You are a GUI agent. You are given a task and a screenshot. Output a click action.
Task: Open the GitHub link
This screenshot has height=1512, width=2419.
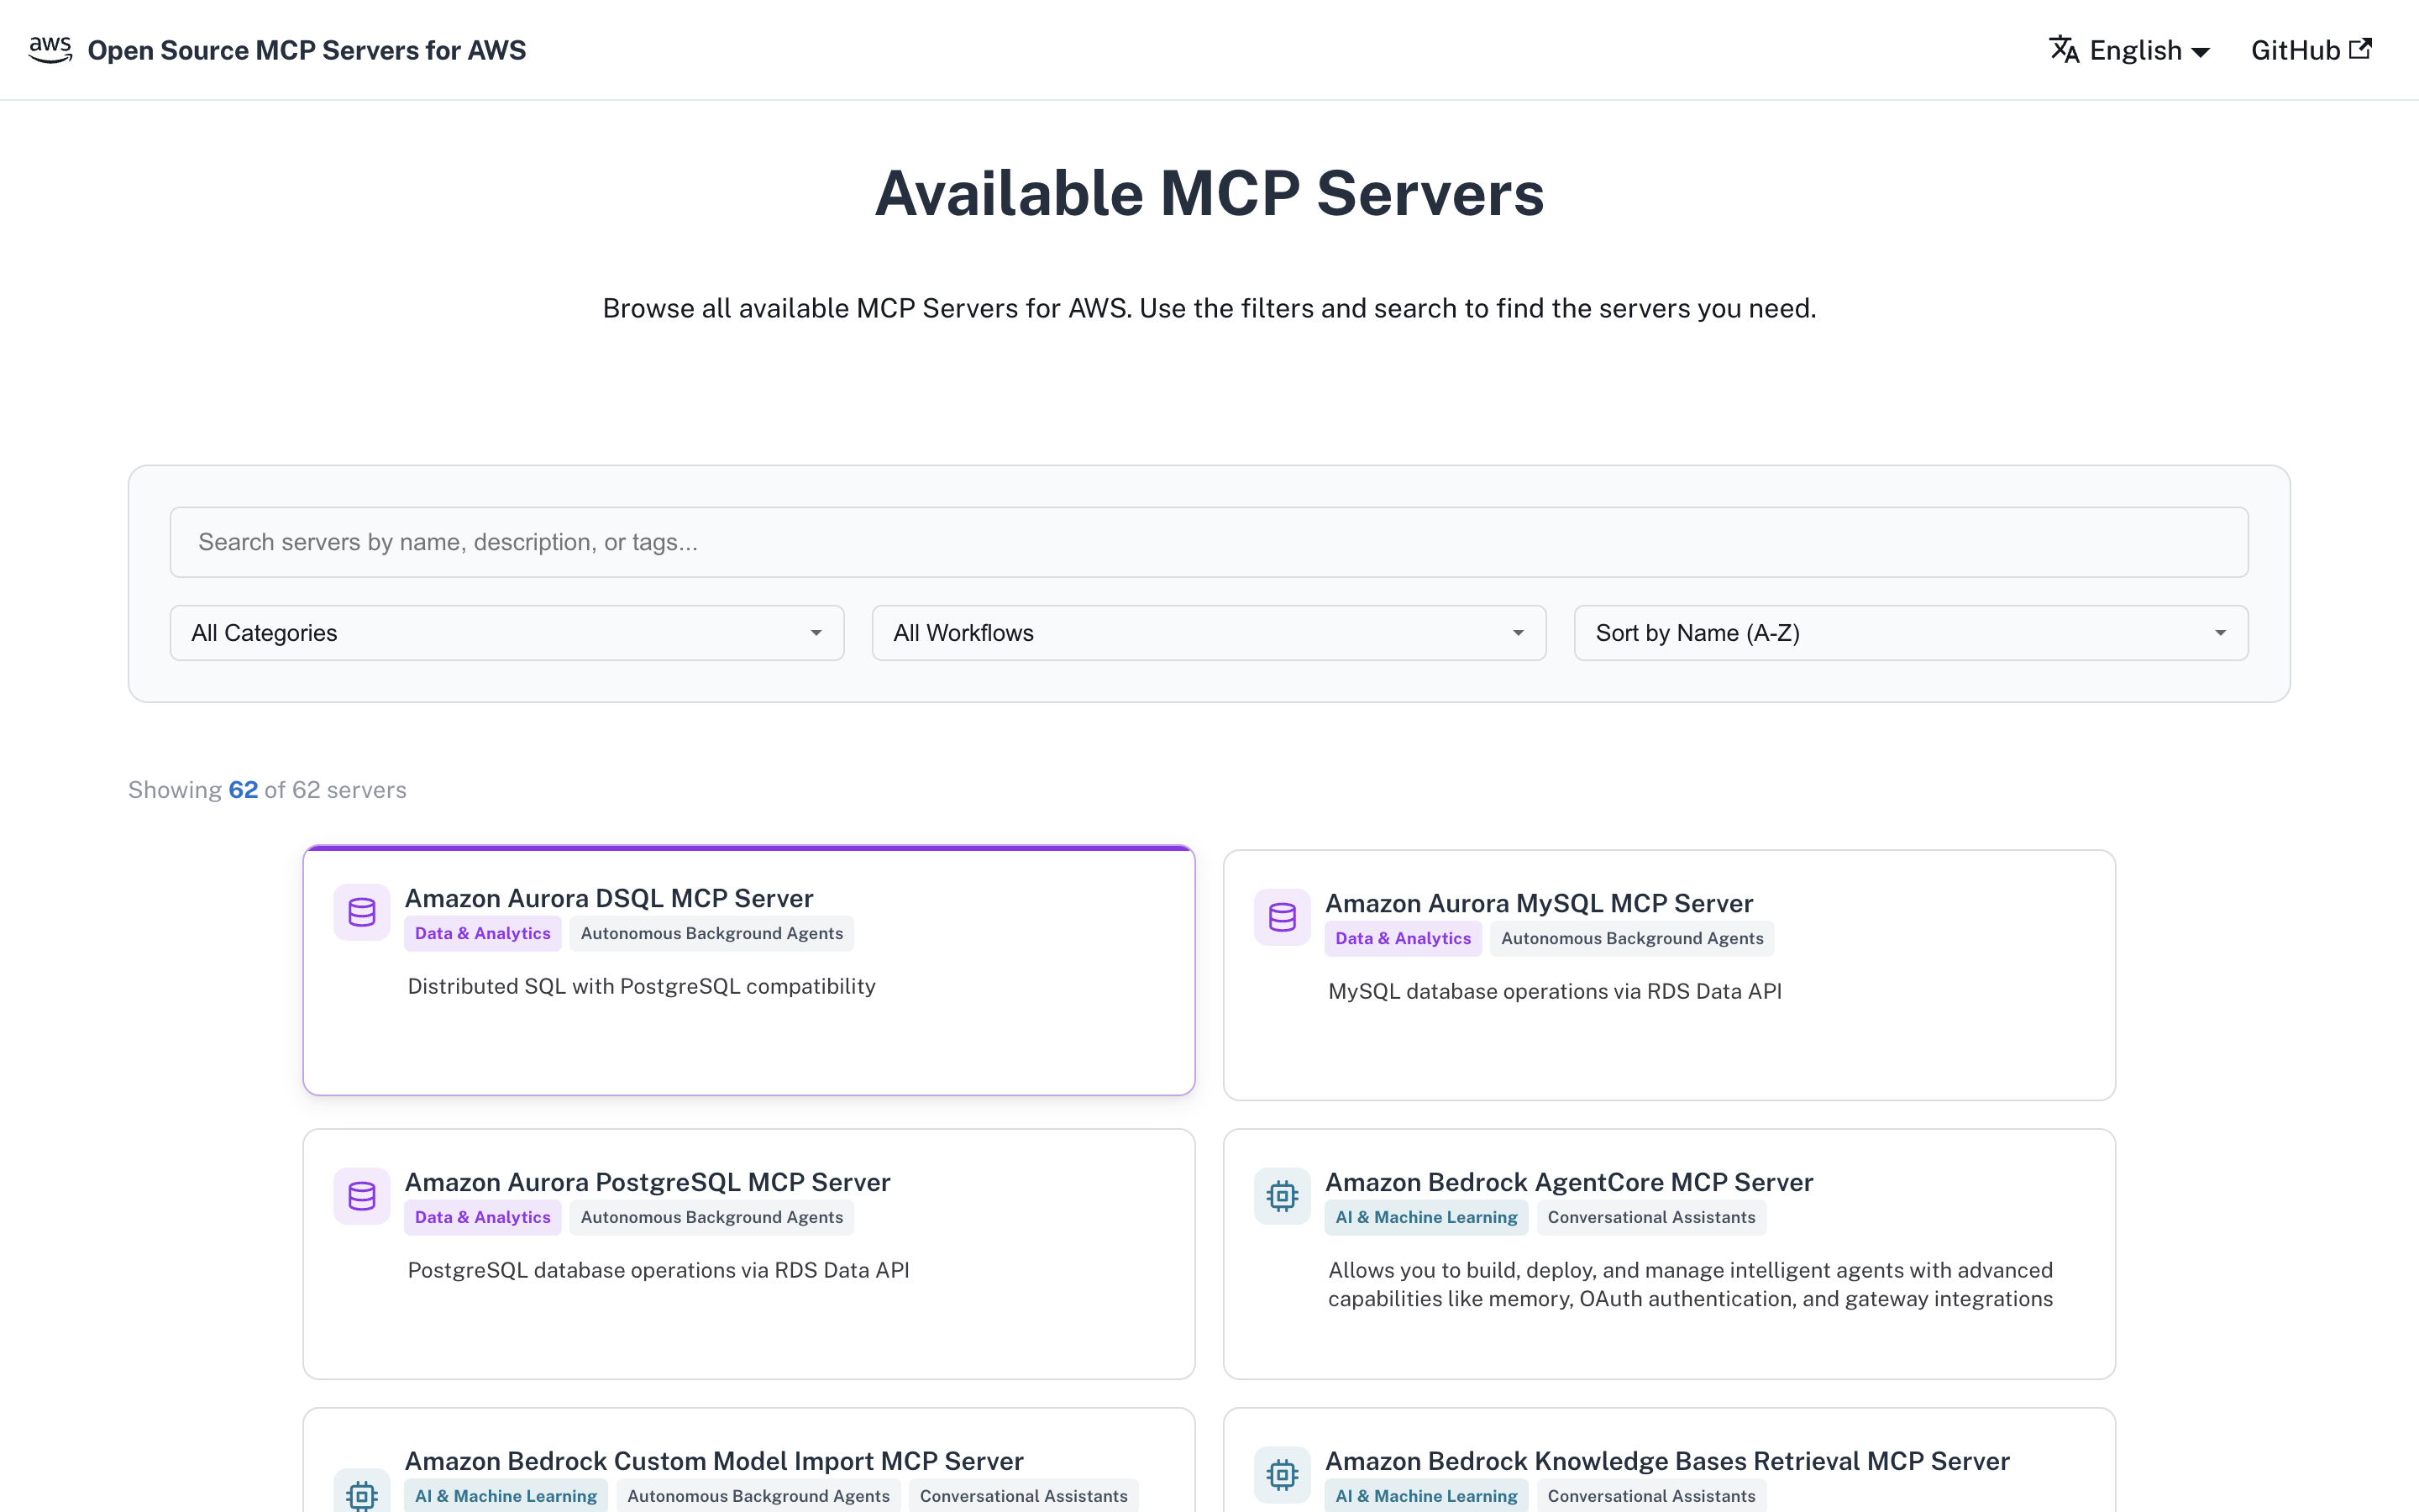pos(2311,50)
